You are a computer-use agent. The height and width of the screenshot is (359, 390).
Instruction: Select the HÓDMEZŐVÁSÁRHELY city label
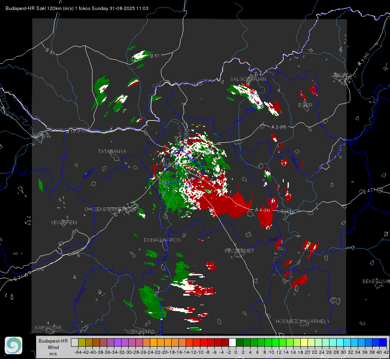[x=302, y=322]
